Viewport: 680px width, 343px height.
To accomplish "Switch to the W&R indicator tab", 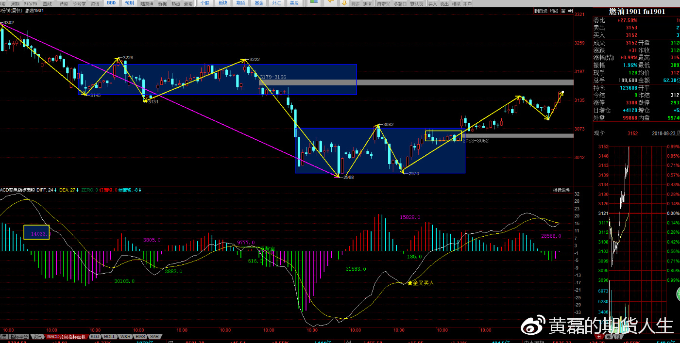I will click(x=125, y=336).
